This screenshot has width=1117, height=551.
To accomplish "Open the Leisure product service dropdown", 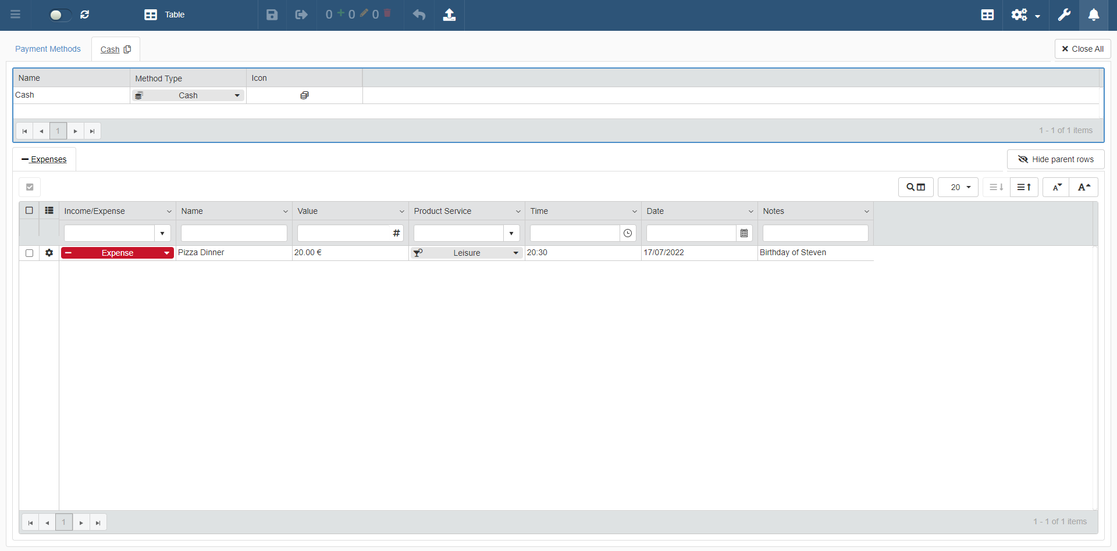I will (515, 253).
